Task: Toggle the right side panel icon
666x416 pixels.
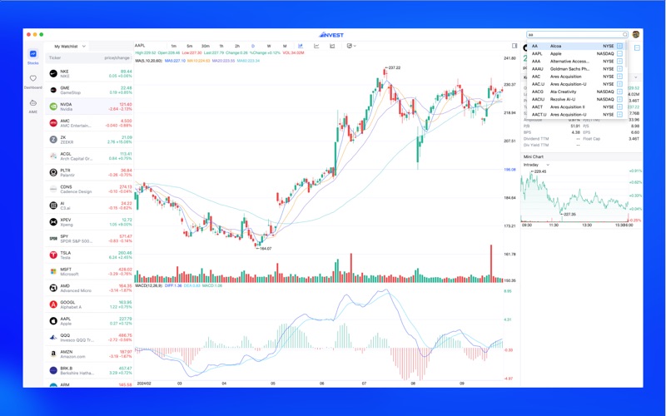Action: 514,46
